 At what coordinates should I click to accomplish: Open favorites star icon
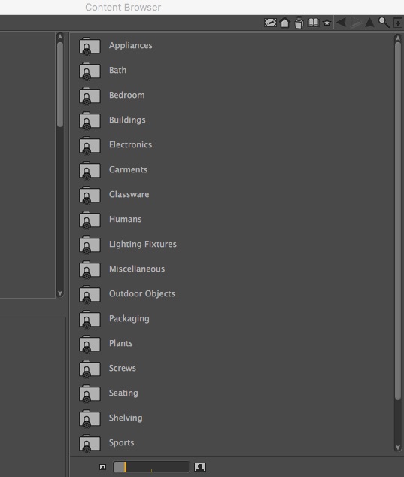point(327,23)
